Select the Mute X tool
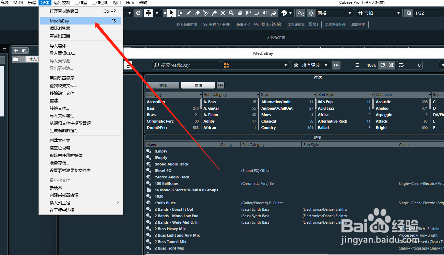The width and height of the screenshot is (444, 255). [x=223, y=13]
